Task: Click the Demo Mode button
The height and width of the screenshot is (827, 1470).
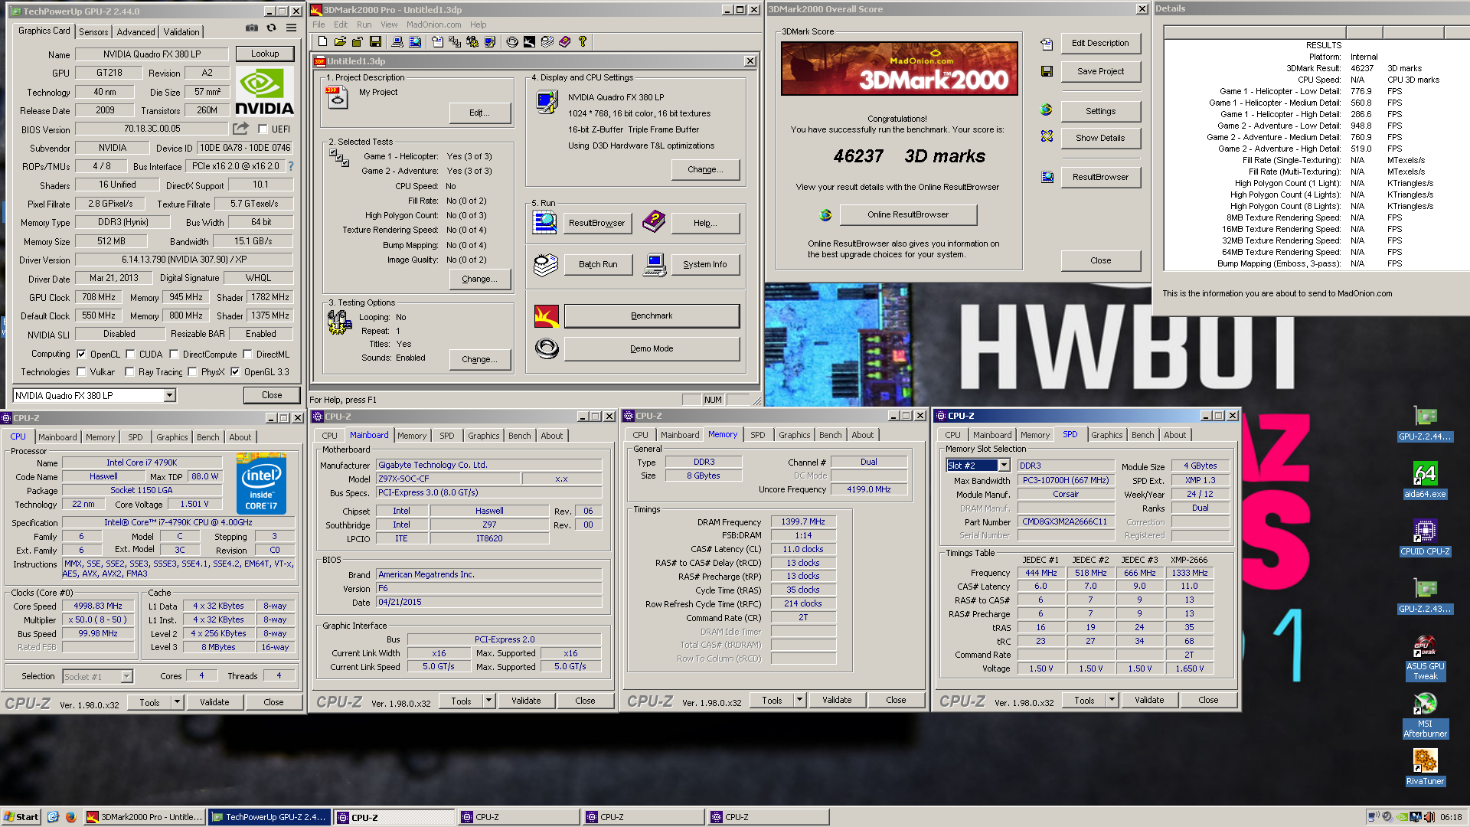Action: [652, 348]
